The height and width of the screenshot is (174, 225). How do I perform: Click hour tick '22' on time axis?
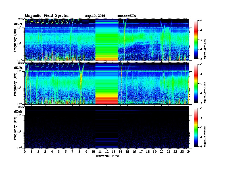pyautogui.click(x=175, y=152)
